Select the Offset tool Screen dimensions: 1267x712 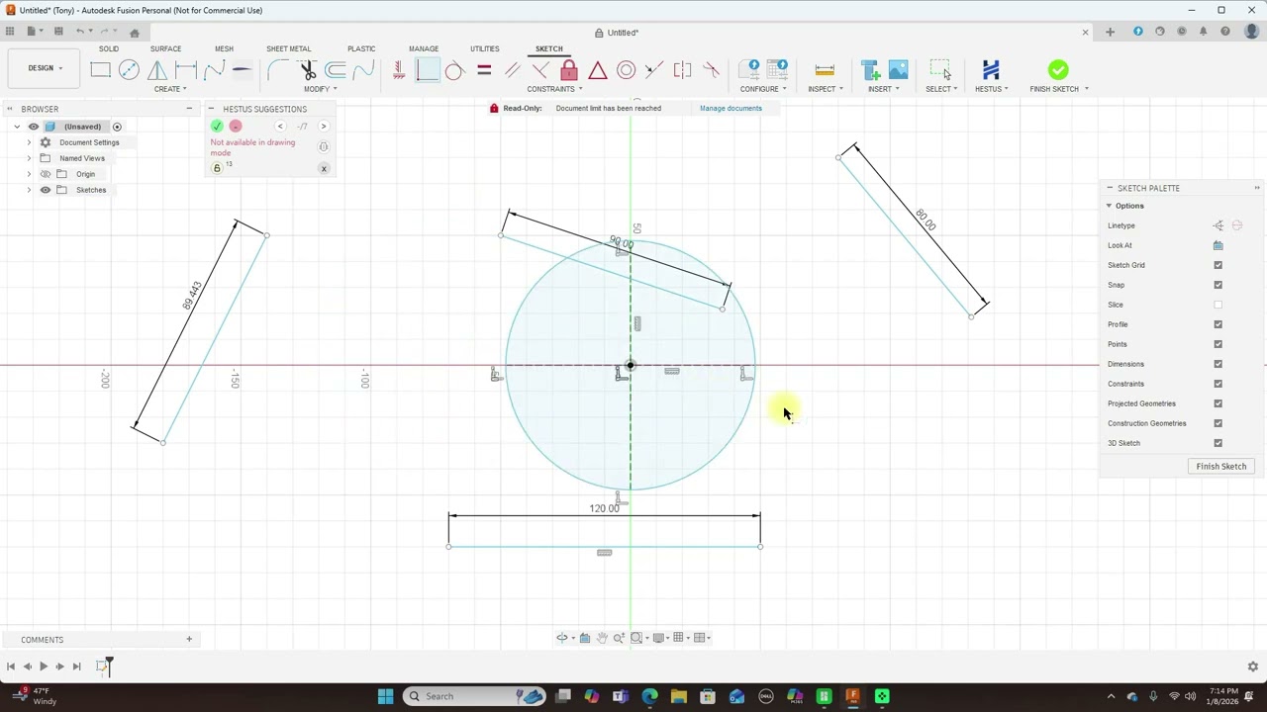336,69
